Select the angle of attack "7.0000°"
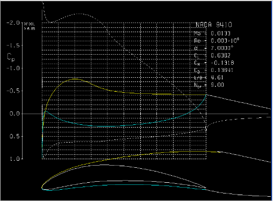This screenshot has height=201, width=273. tap(222, 48)
